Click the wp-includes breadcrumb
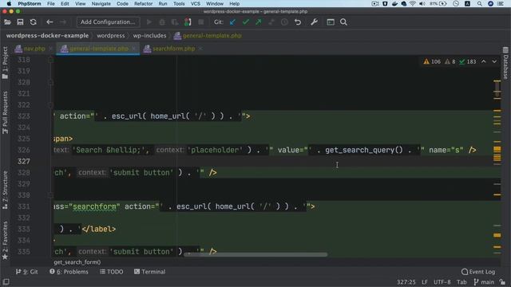The height and width of the screenshot is (287, 511). pos(149,36)
